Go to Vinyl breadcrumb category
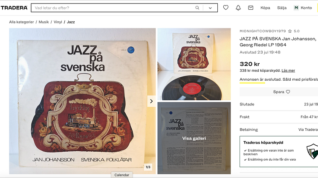318x178 pixels. click(58, 22)
